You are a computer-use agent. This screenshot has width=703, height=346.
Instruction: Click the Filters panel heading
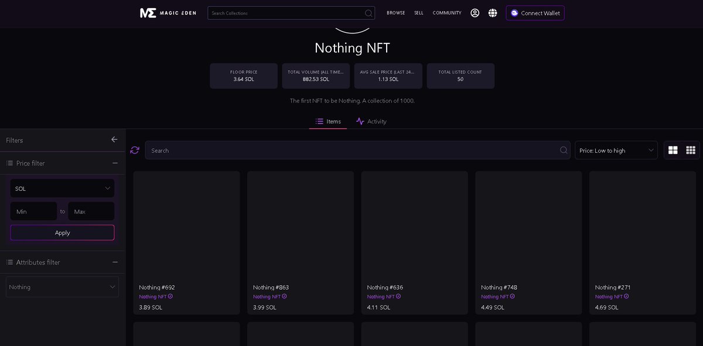coord(15,140)
